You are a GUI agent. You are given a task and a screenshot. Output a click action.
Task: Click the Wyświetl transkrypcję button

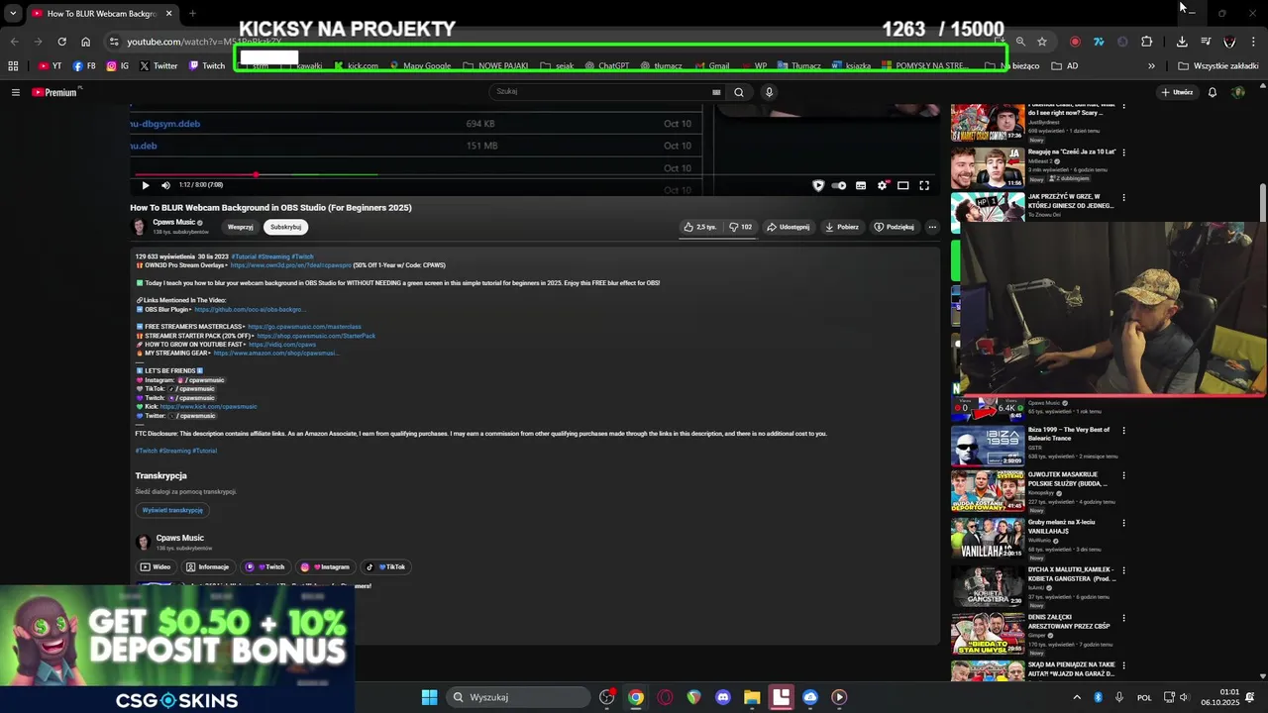pos(172,510)
